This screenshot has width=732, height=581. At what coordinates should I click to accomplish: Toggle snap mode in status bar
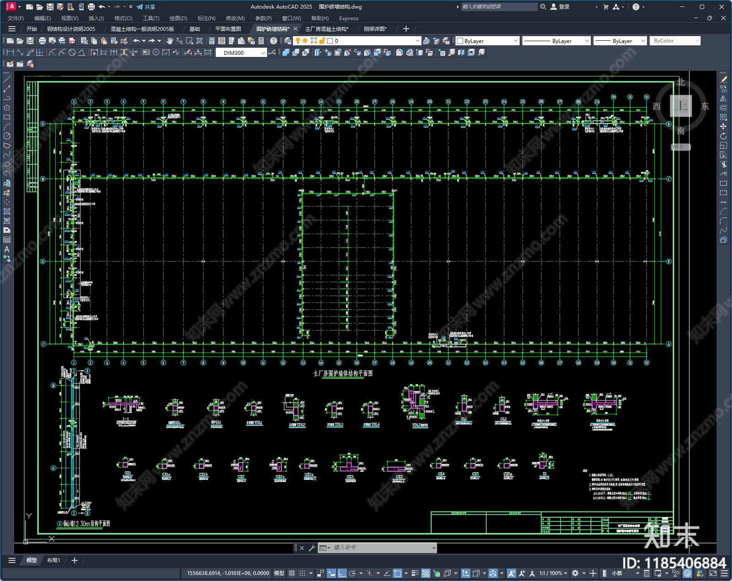[302, 573]
